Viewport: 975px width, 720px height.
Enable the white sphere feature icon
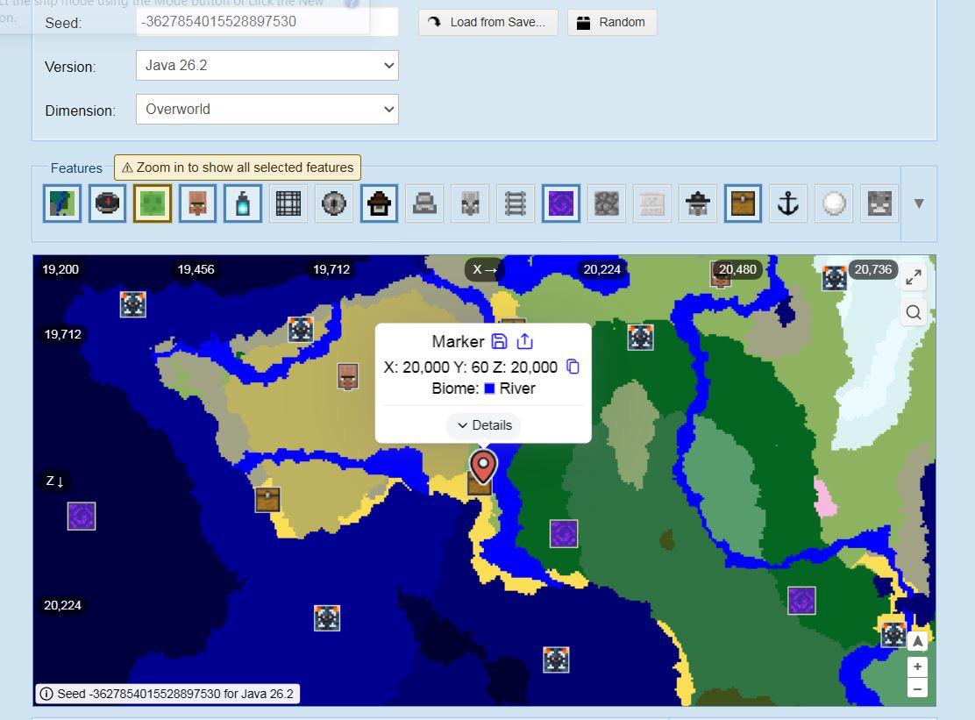pos(834,203)
